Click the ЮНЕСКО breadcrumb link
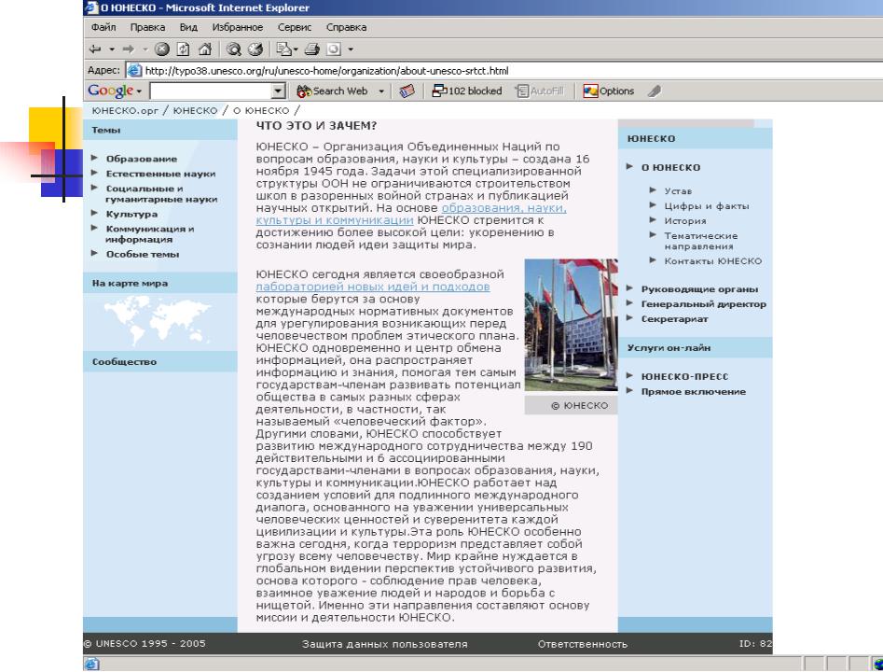Viewport: 883px width, 672px height. pyautogui.click(x=195, y=110)
